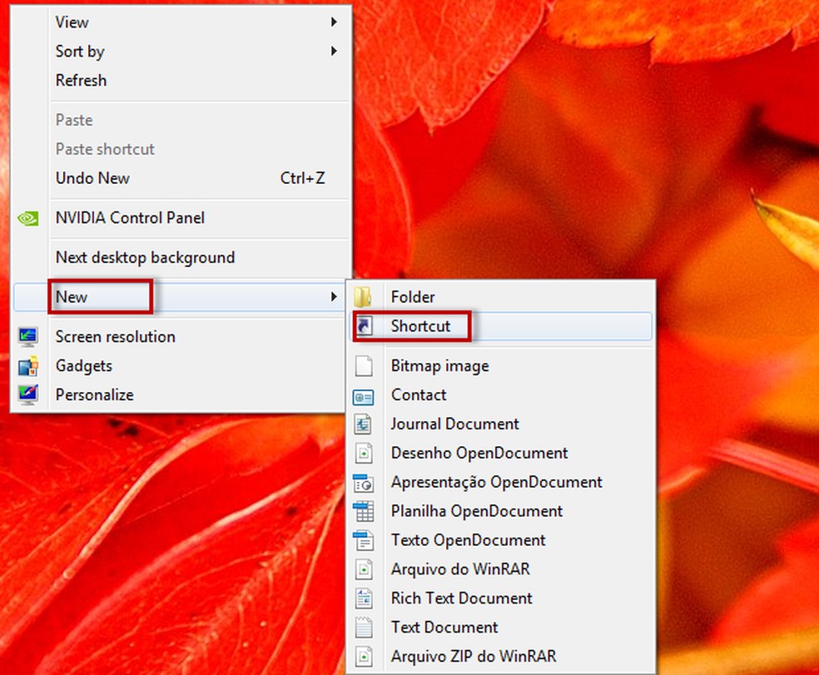This screenshot has height=675, width=819.
Task: Click the Texto OpenDocument icon
Action: 363,540
